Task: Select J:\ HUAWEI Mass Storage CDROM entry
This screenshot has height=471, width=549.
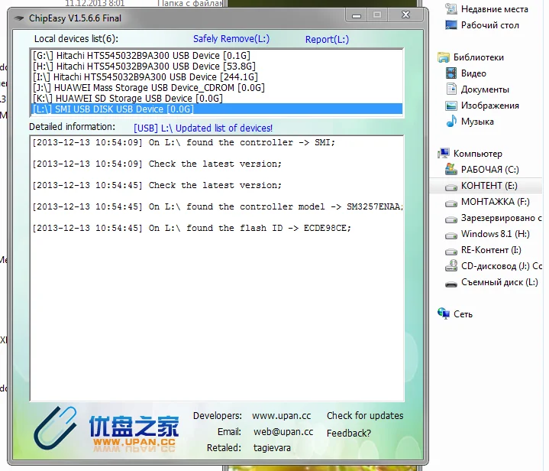Action: click(x=217, y=88)
